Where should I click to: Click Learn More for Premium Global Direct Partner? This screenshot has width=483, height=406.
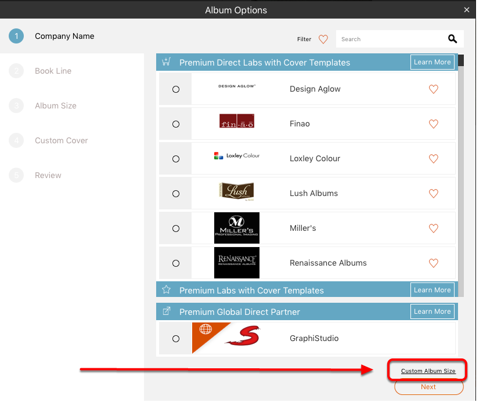(x=432, y=311)
